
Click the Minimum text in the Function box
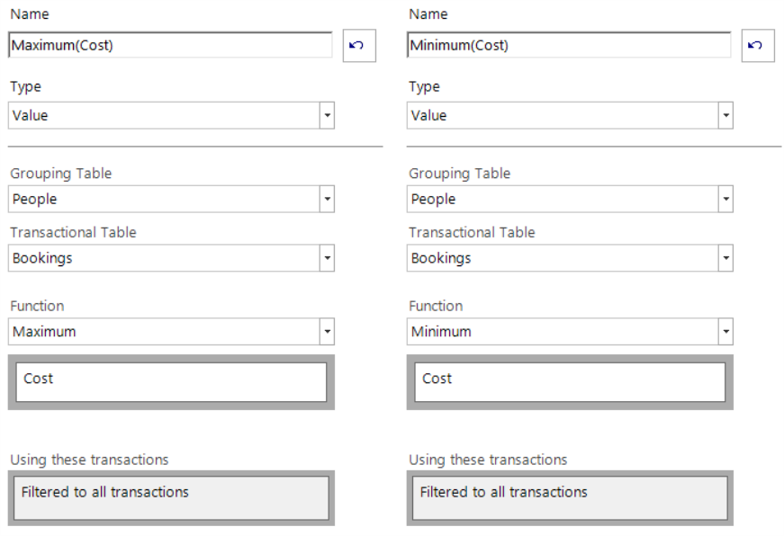coord(441,332)
